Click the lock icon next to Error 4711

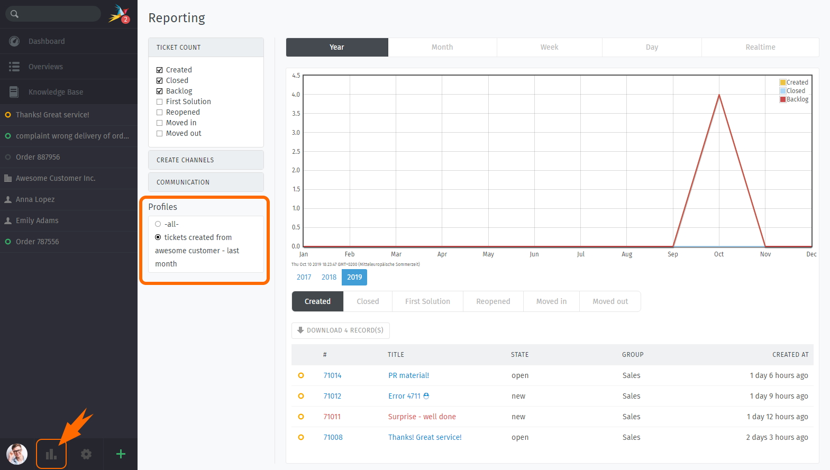(x=426, y=395)
